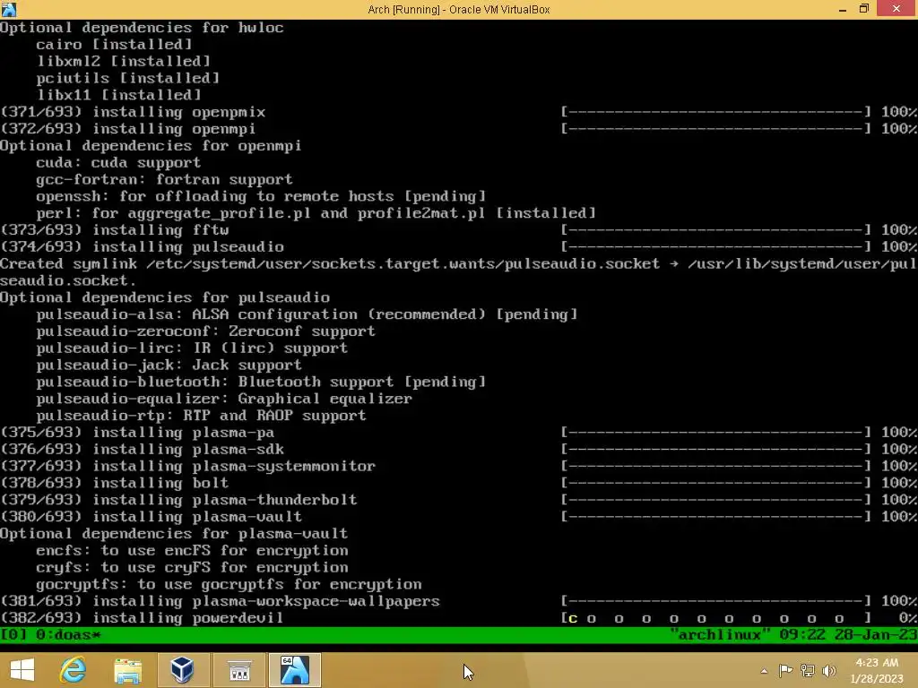Minimize the Arch VirtualBox window
The height and width of the screenshot is (688, 918).
[843, 9]
